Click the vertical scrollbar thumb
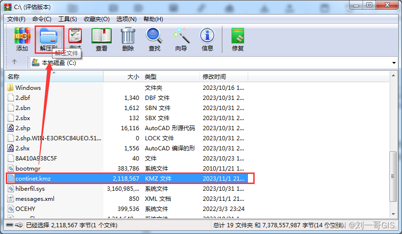402x234 pixels. 393,176
